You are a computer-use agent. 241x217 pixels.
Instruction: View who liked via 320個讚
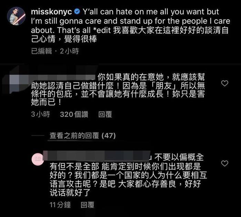[74, 114]
